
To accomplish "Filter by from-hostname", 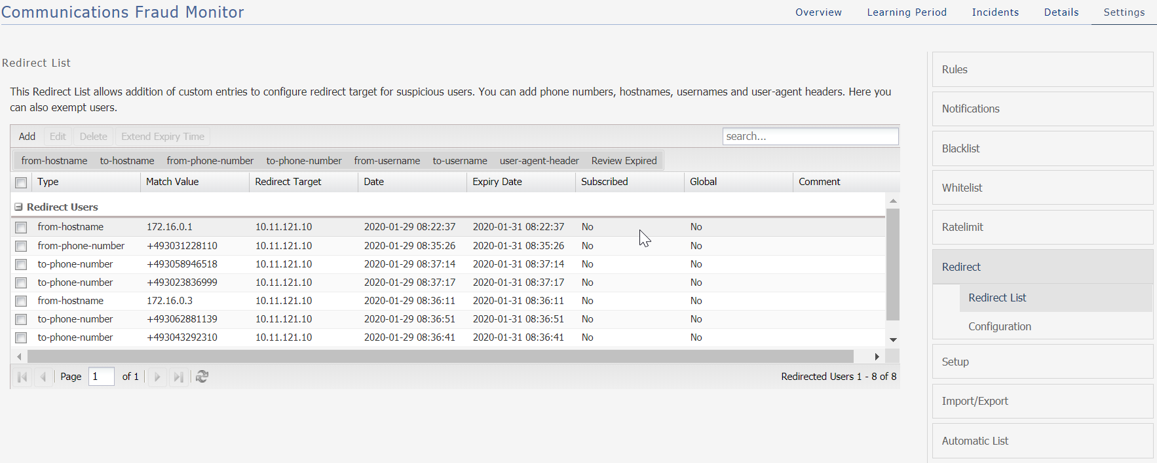I will coord(54,161).
